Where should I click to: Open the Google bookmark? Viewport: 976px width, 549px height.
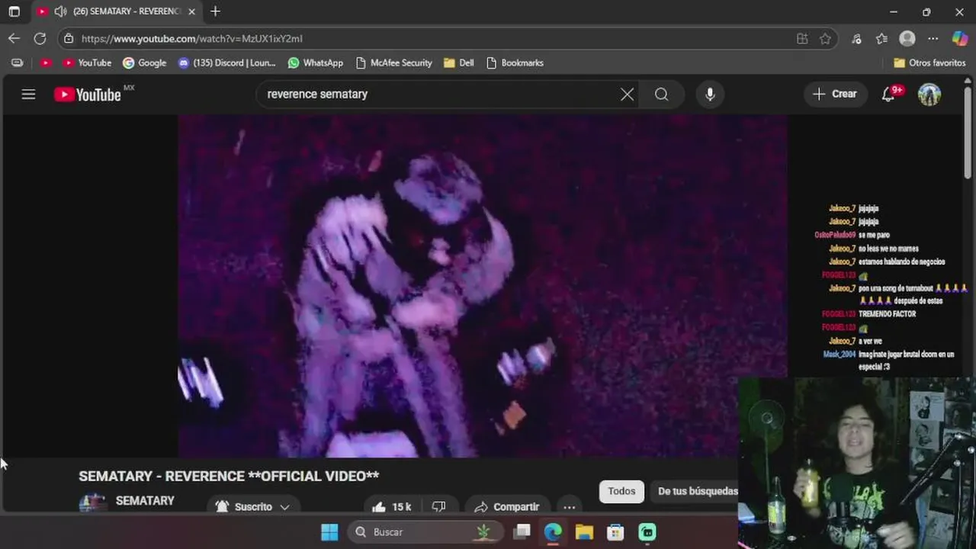point(145,63)
